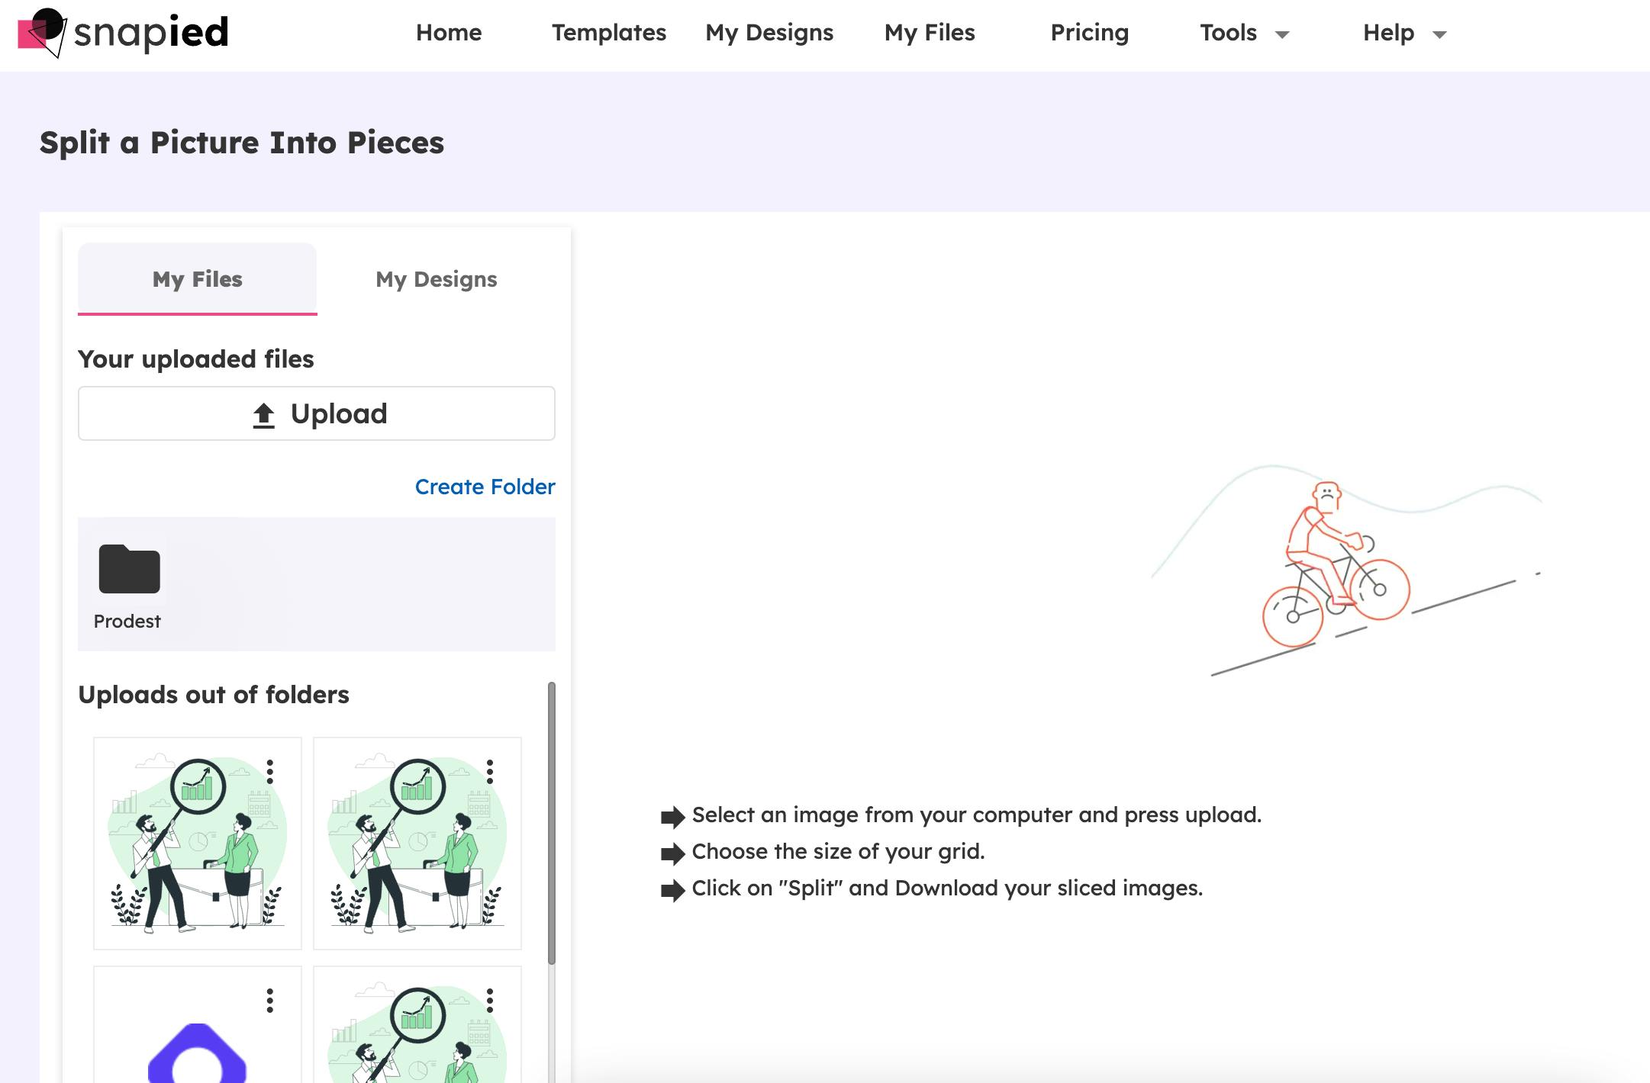Open options menu of purple logo upload
Viewport: 1650px width, 1083px height.
[270, 1001]
